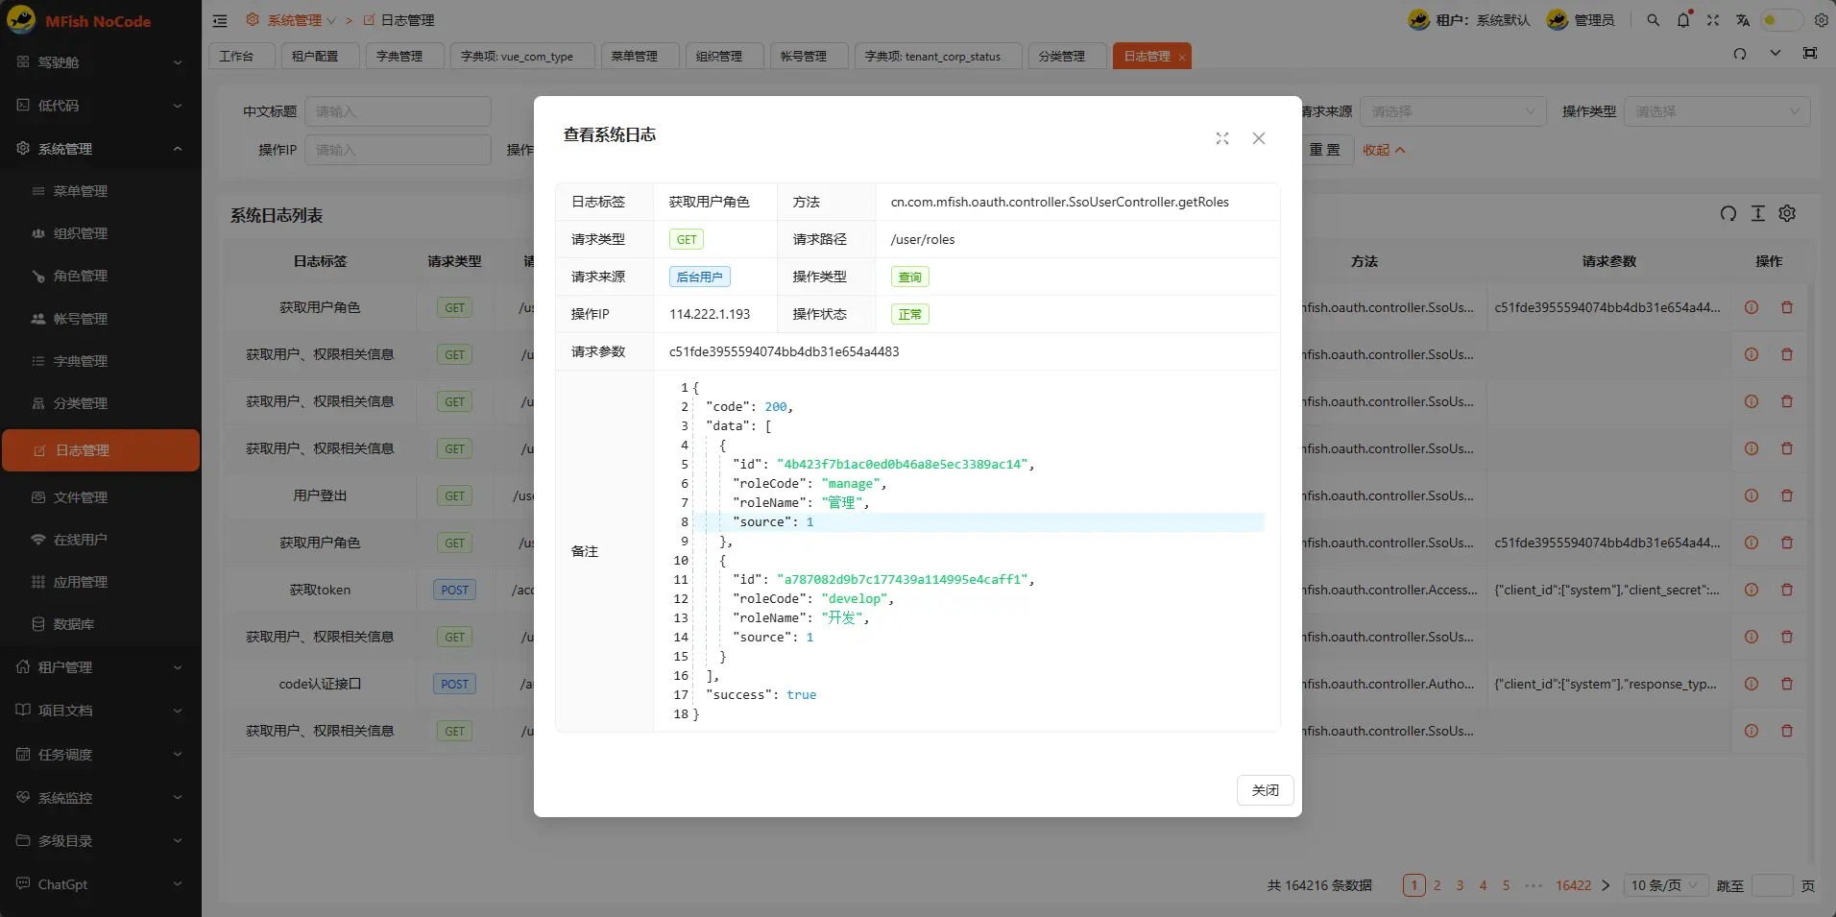Image resolution: width=1836 pixels, height=917 pixels.
Task: Click the 跳至 page number input
Action: click(x=1771, y=885)
